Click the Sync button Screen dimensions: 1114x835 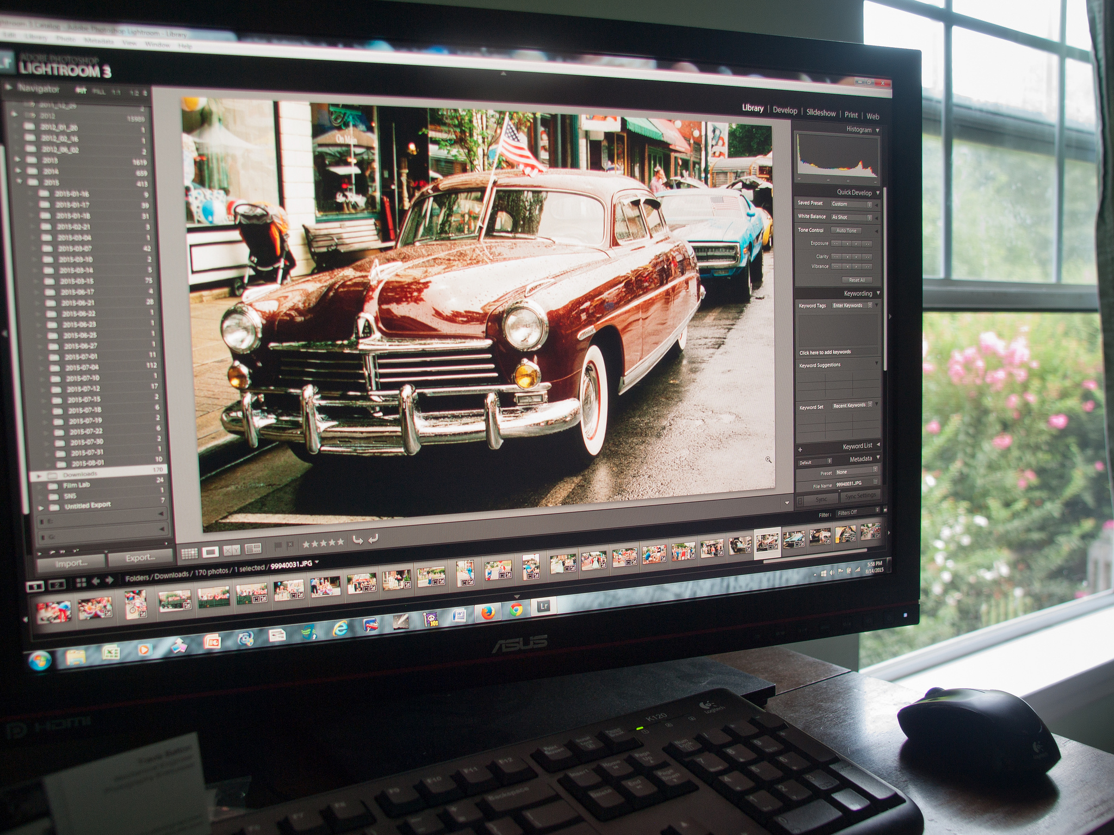pyautogui.click(x=821, y=499)
